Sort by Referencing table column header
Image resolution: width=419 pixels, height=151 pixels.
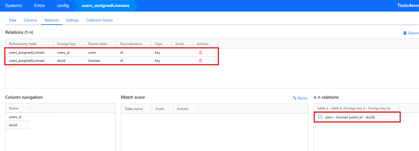(23, 44)
